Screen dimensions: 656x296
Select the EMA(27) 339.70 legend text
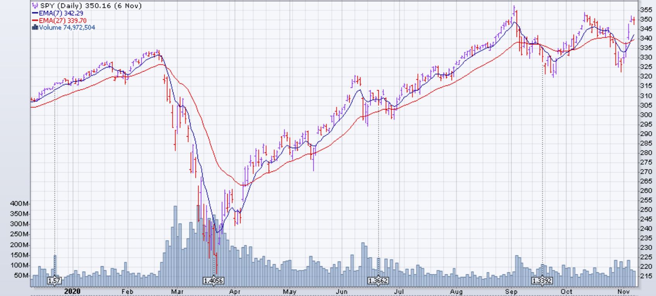62,21
